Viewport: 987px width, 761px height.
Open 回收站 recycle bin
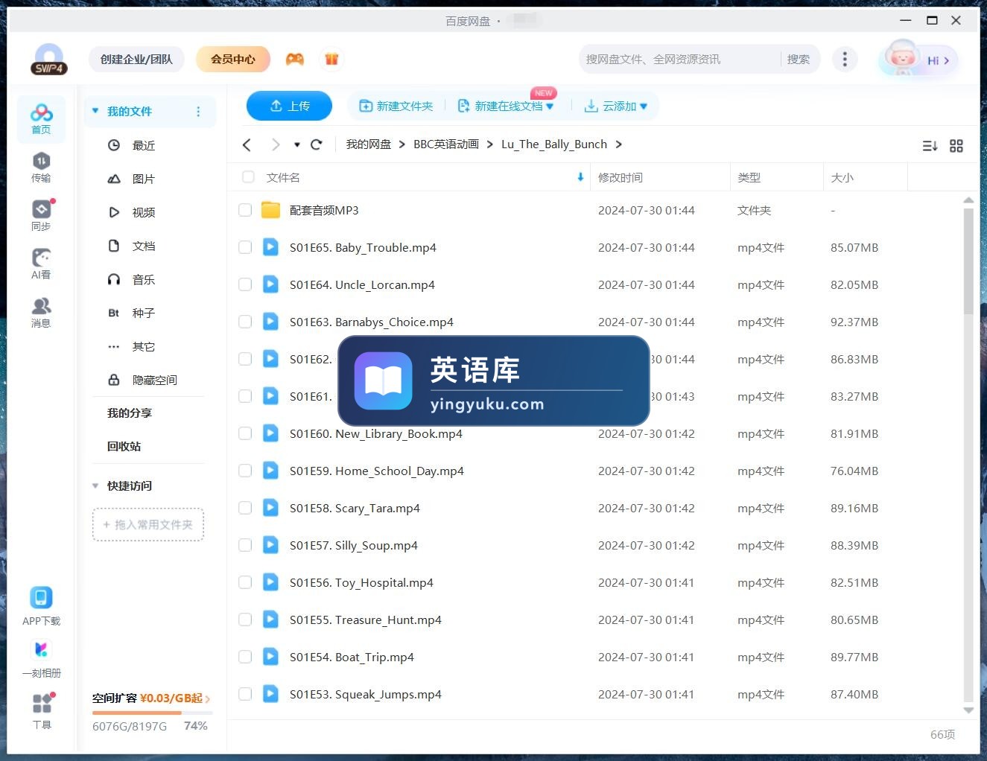click(x=124, y=446)
